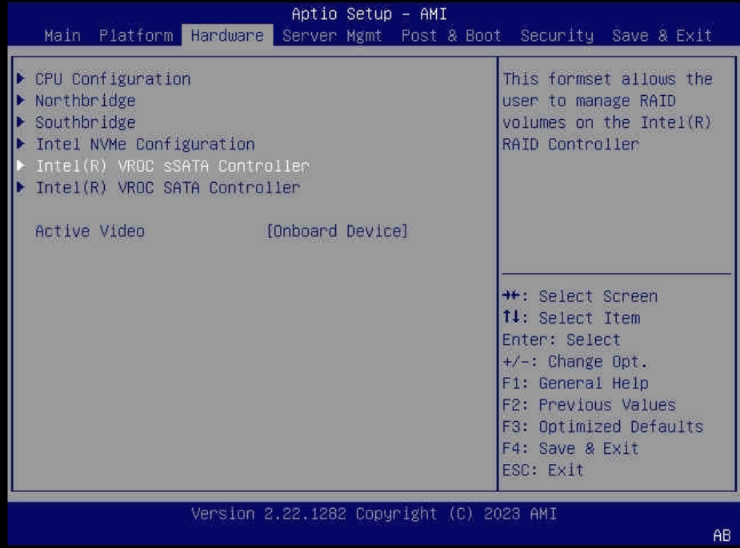Image resolution: width=740 pixels, height=548 pixels.
Task: Click the arrow beside Southbridge
Action: (x=21, y=121)
